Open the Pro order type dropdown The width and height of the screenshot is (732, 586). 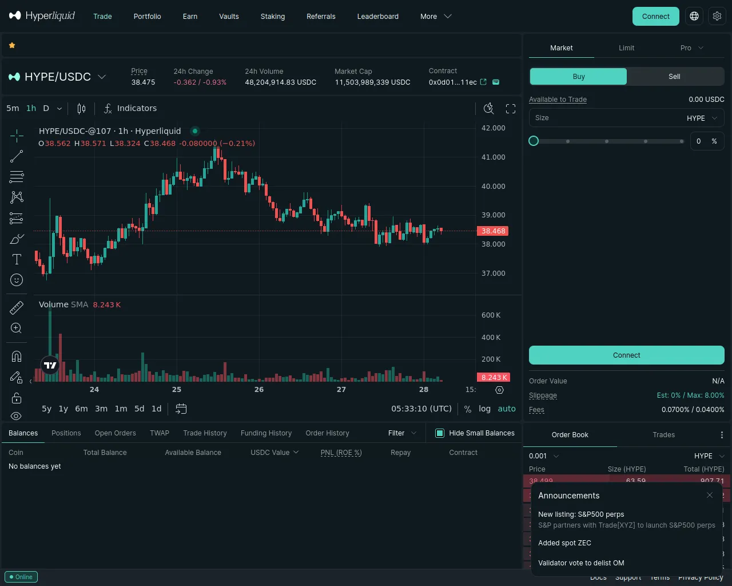coord(691,48)
